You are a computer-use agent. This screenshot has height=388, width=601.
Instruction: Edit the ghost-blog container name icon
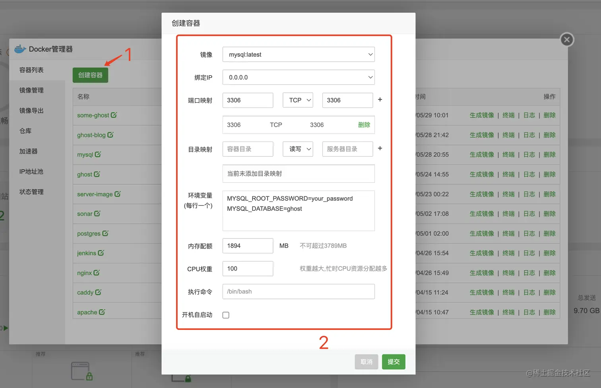(111, 135)
